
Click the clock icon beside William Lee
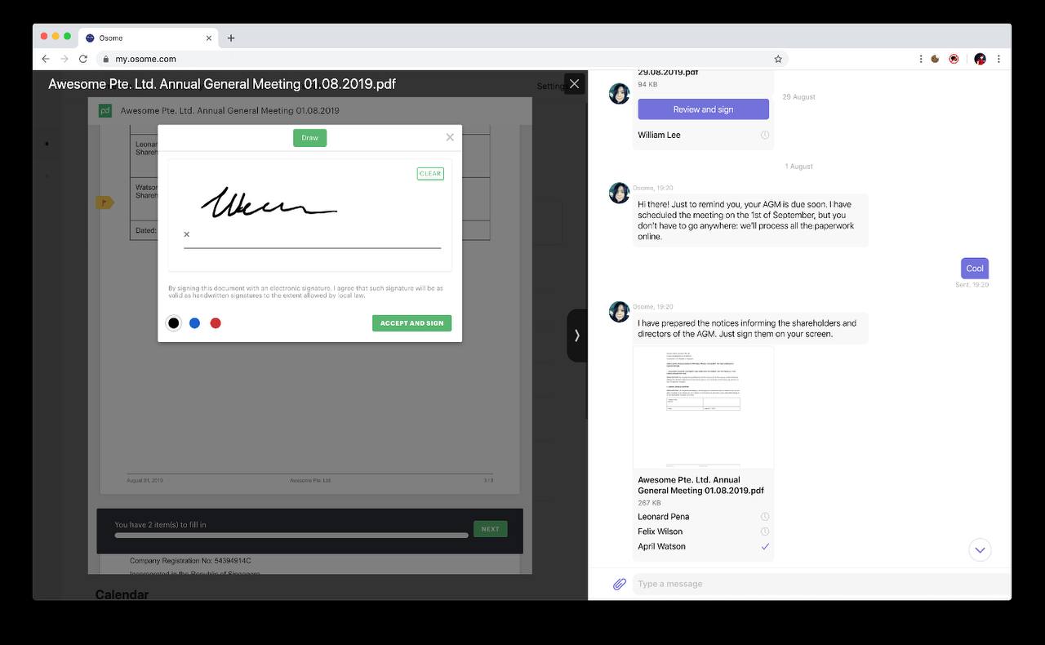coord(765,135)
